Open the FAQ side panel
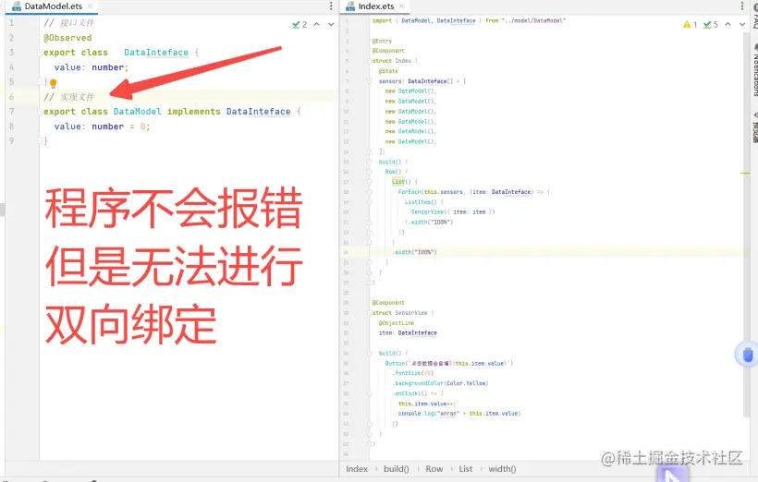 tap(754, 15)
